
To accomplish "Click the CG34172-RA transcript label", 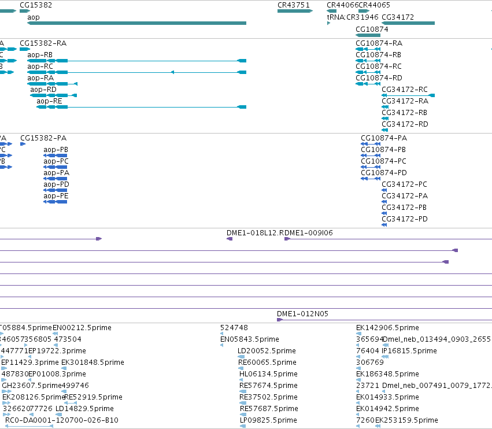I will point(405,101).
